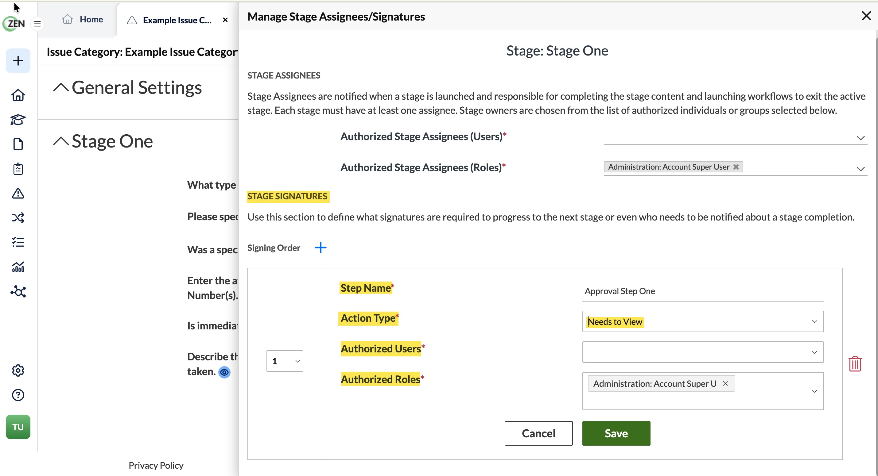Click the TU user avatar
This screenshot has width=878, height=476.
point(18,427)
